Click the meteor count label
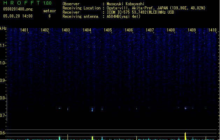Screen dimensions: 220x140 pyautogui.click(x=50, y=11)
